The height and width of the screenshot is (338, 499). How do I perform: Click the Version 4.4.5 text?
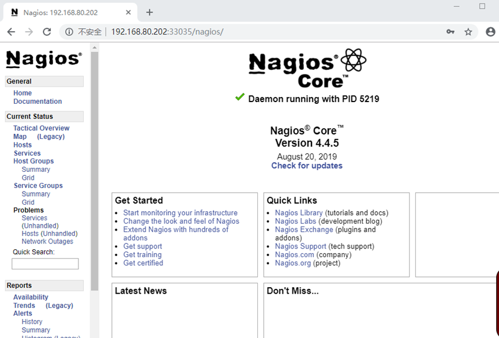tap(307, 143)
